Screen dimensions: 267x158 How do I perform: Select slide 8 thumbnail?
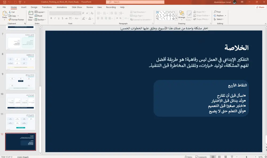[x=21, y=62]
